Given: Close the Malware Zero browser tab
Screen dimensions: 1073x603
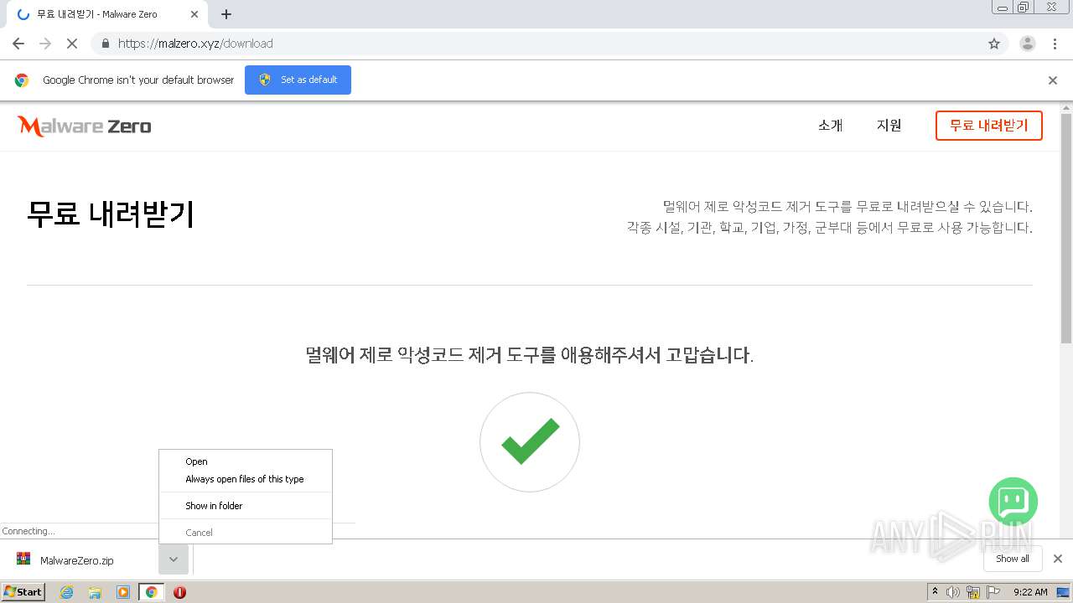Looking at the screenshot, I should (194, 14).
